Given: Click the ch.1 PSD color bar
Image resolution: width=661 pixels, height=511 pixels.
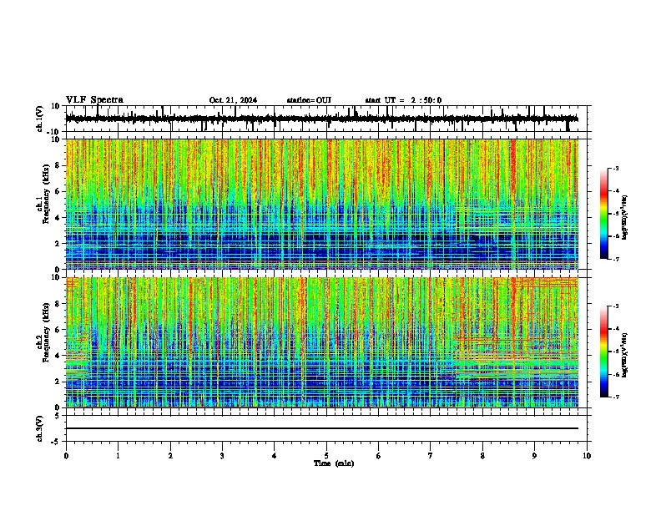Looking at the screenshot, I should coord(604,214).
